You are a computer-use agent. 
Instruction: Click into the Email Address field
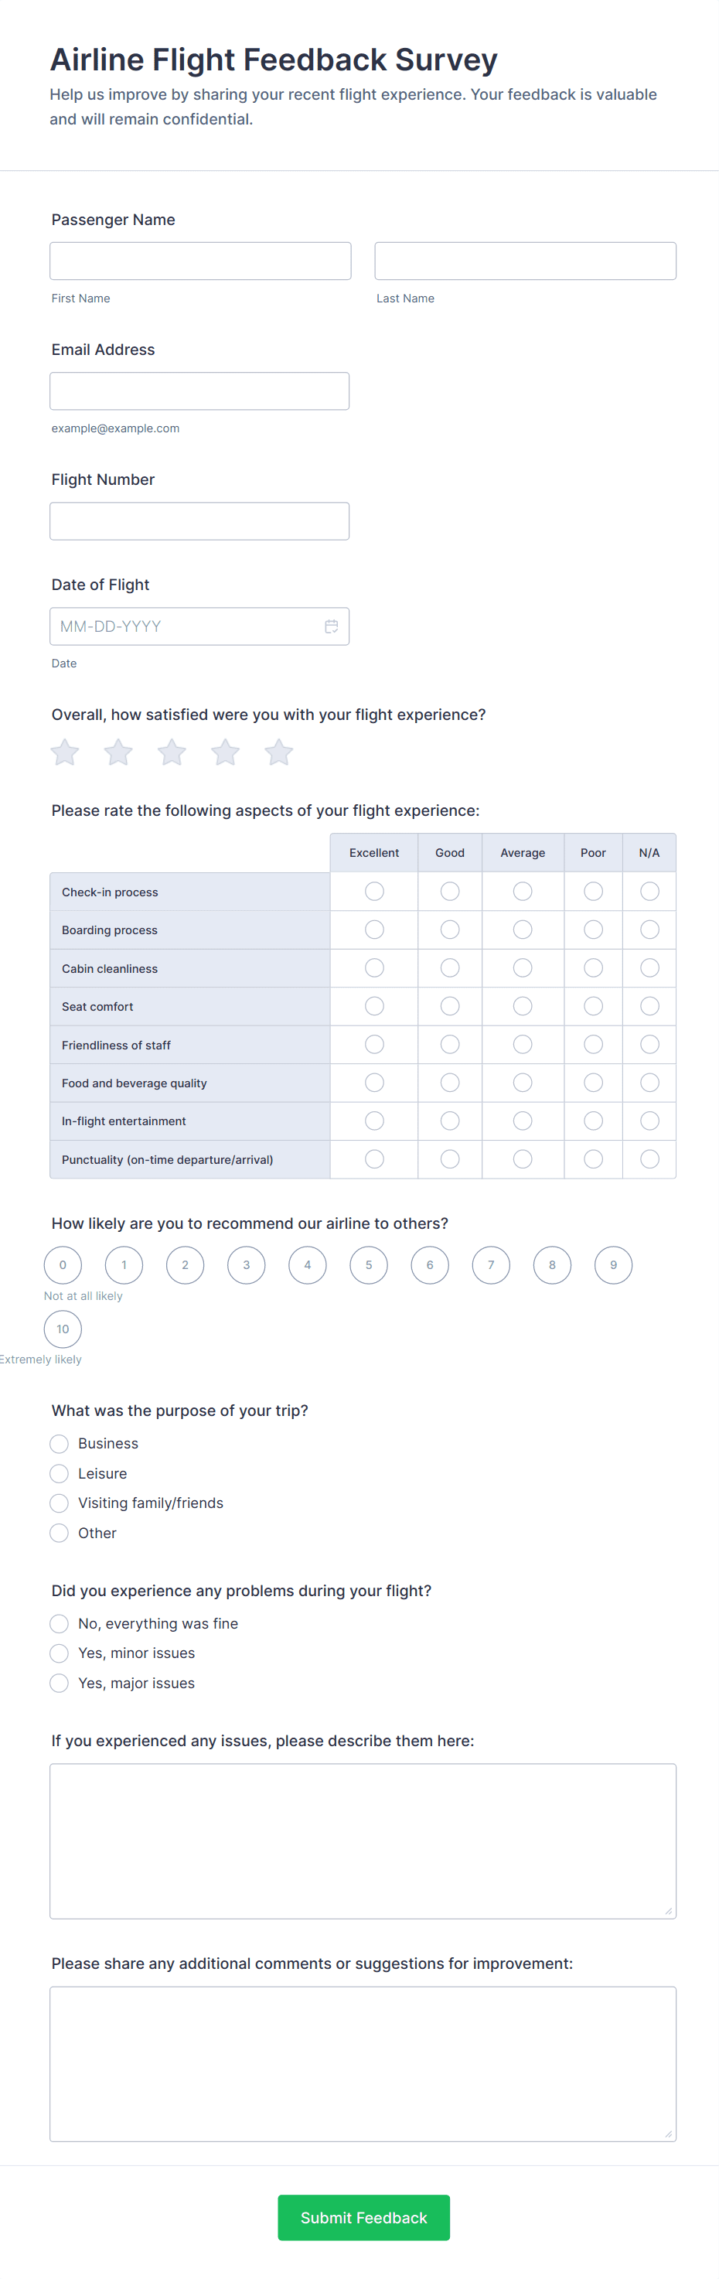tap(200, 391)
